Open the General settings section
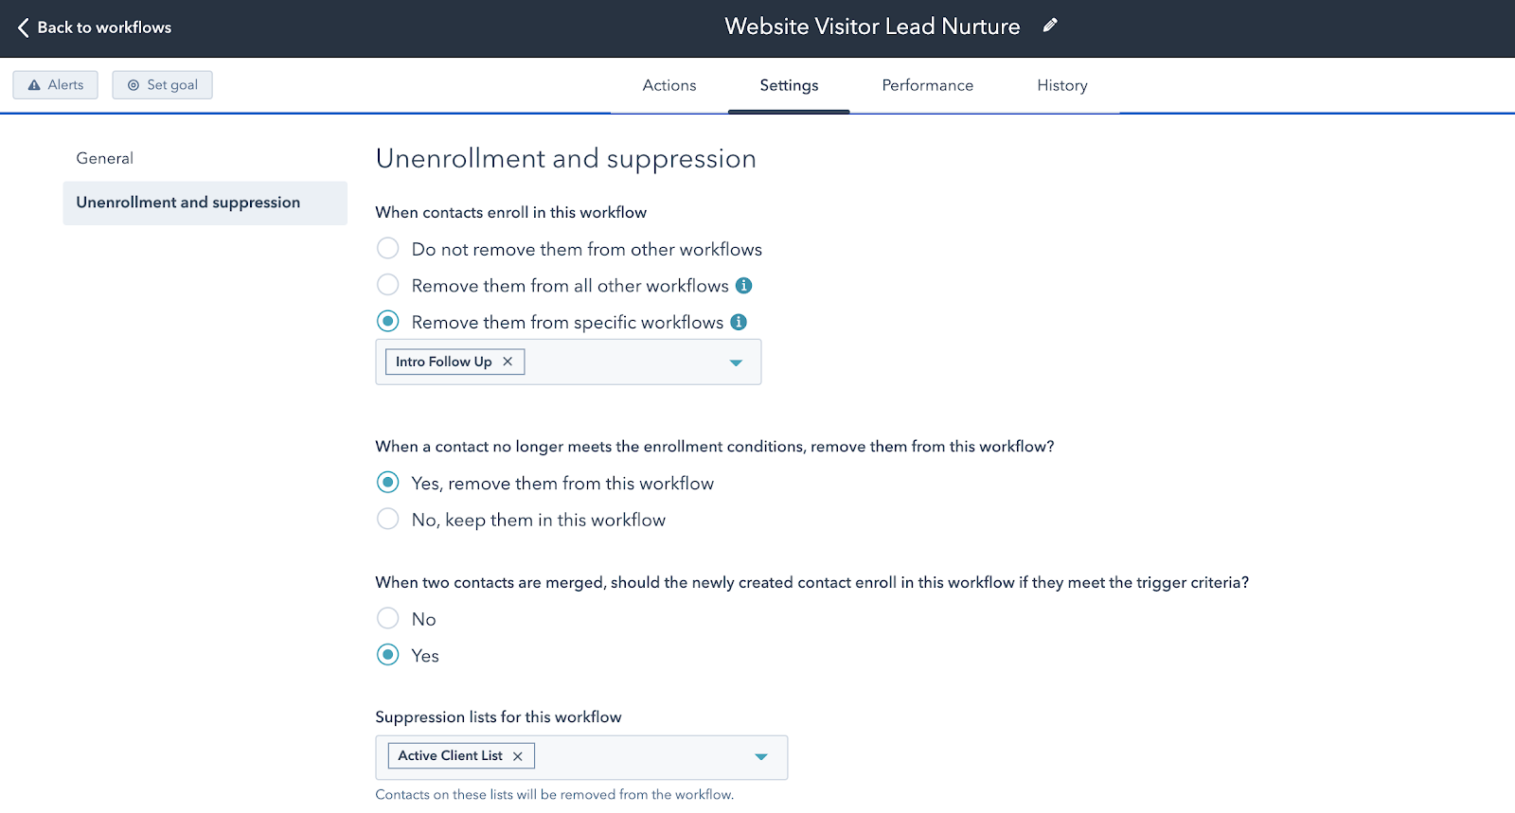 click(x=105, y=158)
